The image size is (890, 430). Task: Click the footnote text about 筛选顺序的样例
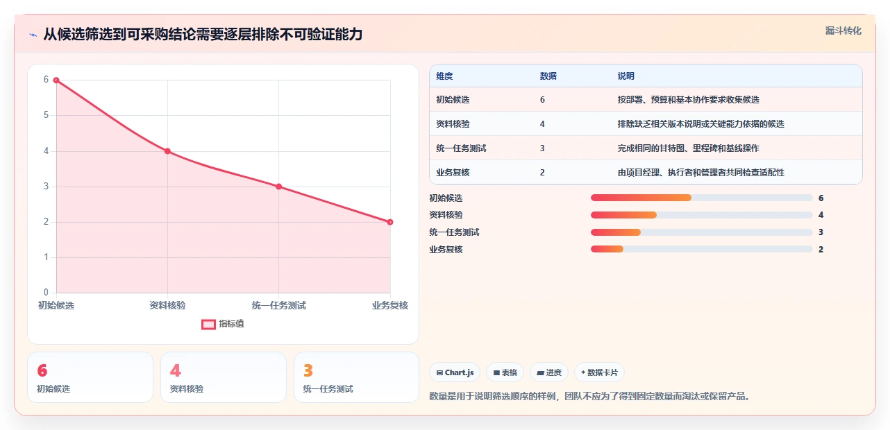(x=590, y=397)
